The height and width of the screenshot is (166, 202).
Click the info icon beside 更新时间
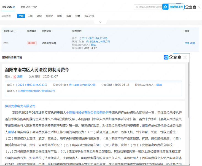(x=15, y=31)
